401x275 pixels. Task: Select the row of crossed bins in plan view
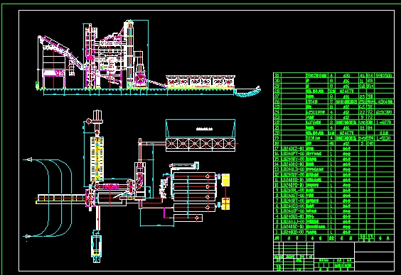200,144
